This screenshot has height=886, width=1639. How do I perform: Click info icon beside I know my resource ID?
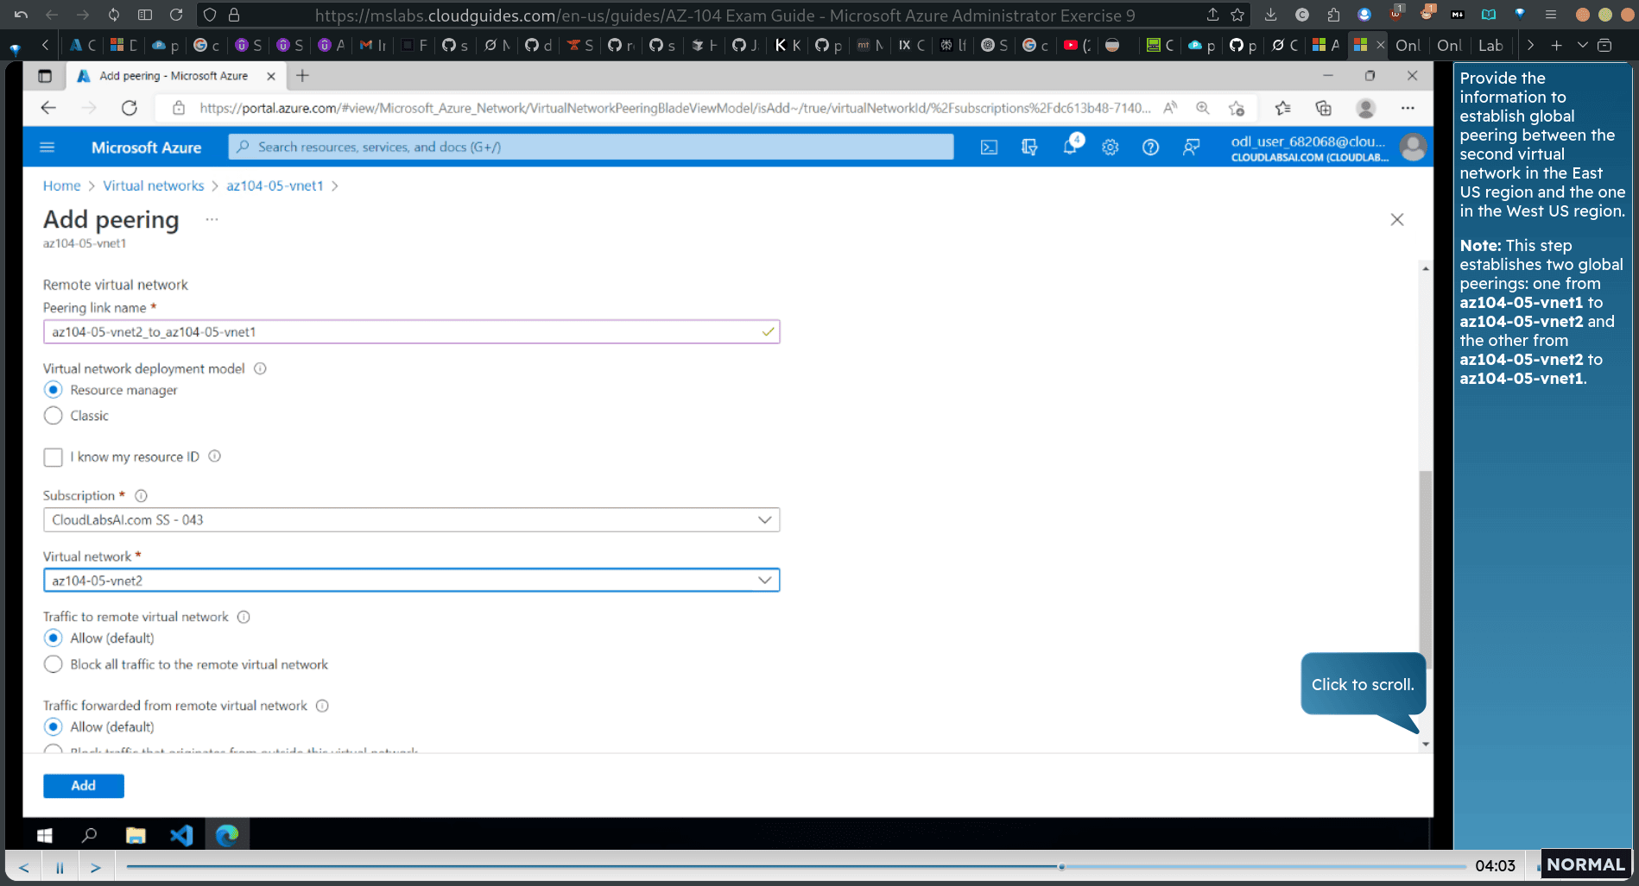pos(214,456)
